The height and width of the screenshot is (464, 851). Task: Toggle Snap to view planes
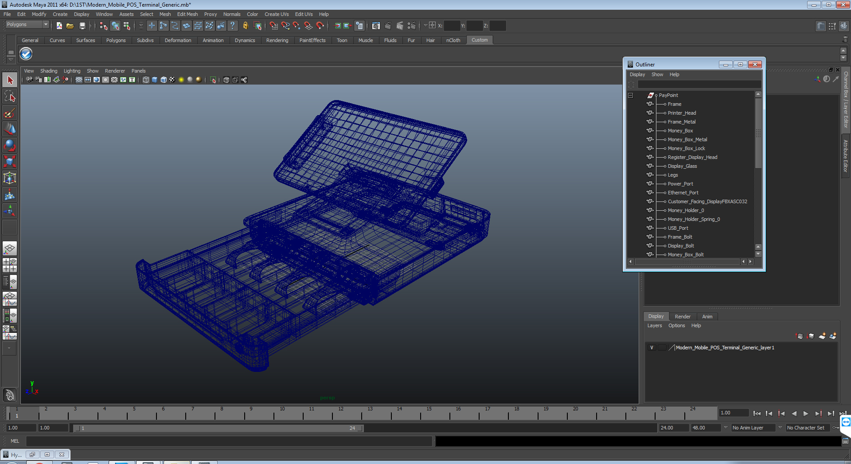(x=308, y=26)
